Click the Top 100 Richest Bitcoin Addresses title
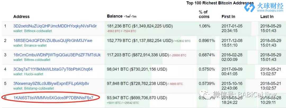286x108 pixels. pos(220,3)
